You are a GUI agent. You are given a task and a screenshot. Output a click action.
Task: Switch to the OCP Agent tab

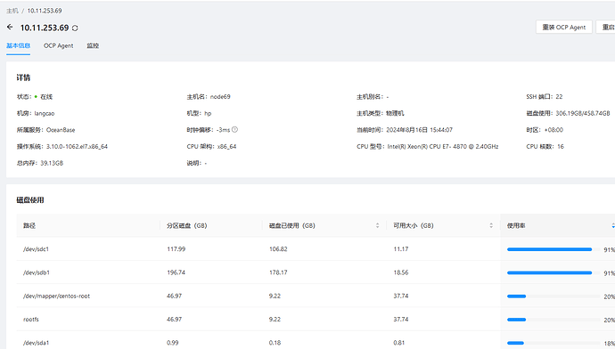pyautogui.click(x=59, y=45)
